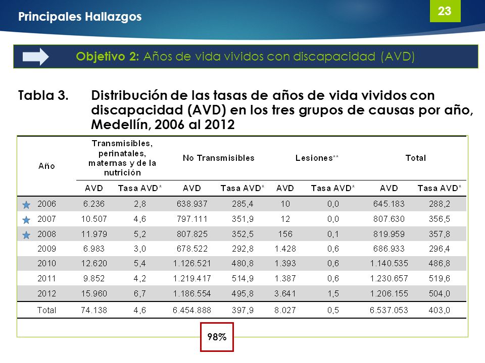Click the value '288,2' in 2006 row
This screenshot has height=363, width=485.
[x=440, y=204]
